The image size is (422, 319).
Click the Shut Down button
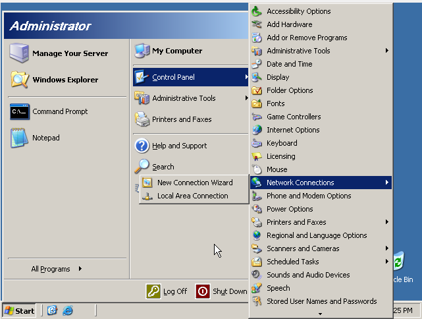(x=221, y=291)
